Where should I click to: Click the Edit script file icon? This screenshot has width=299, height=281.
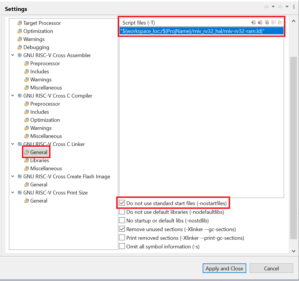267,23
